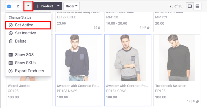The height and width of the screenshot is (108, 207).
Task: Switch to the grid view icon
Action: click(x=190, y=6)
